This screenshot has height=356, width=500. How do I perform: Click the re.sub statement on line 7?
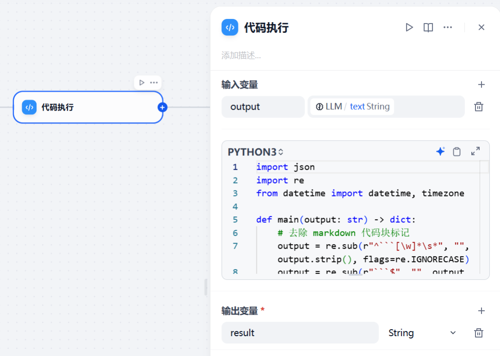(373, 252)
